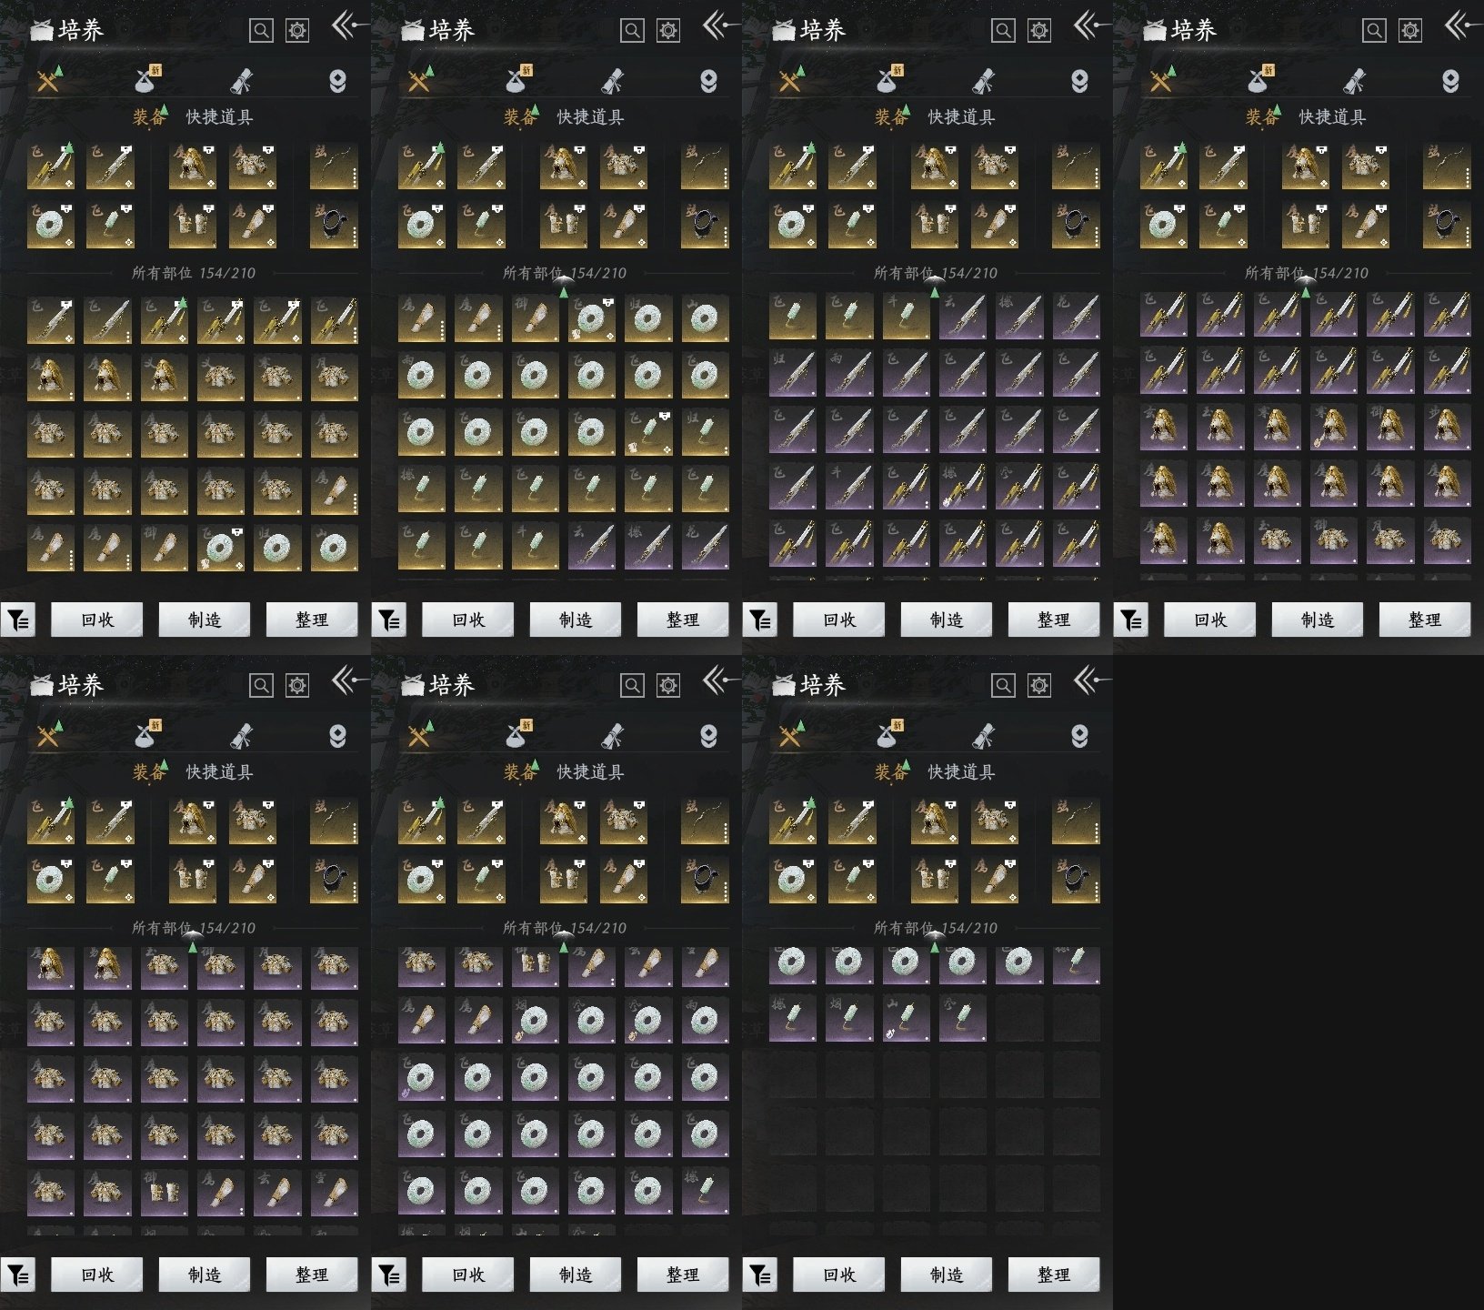Screen dimensions: 1484x1310
Task: Click 回收 in the second top panel
Action: click(468, 620)
